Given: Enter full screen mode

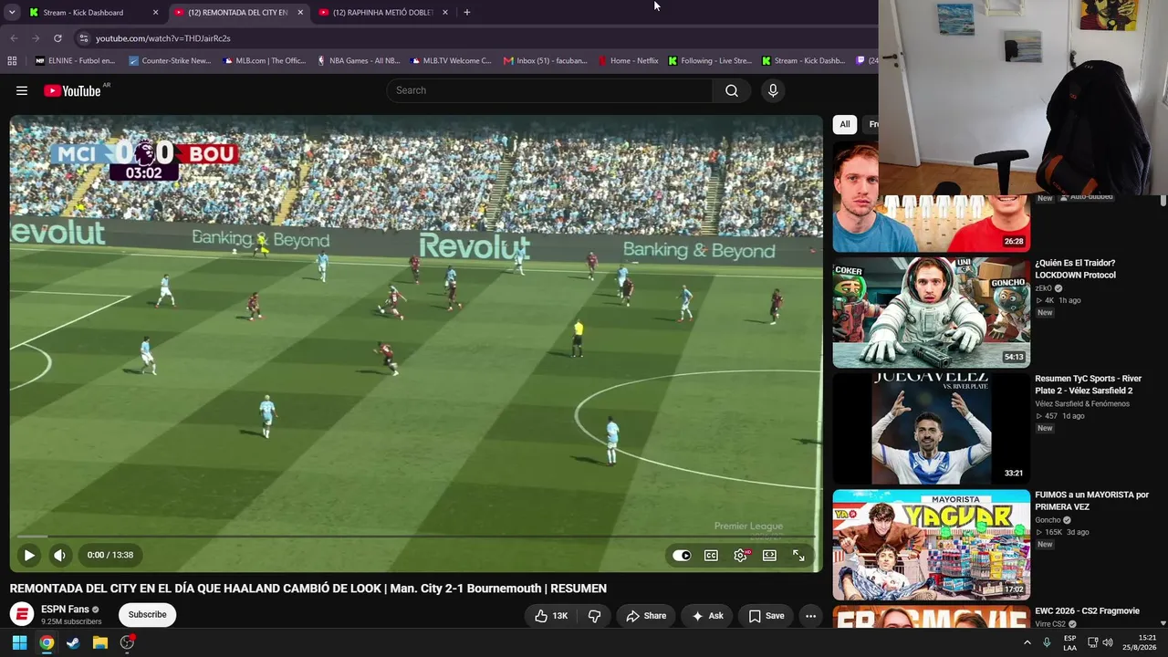Looking at the screenshot, I should point(798,555).
